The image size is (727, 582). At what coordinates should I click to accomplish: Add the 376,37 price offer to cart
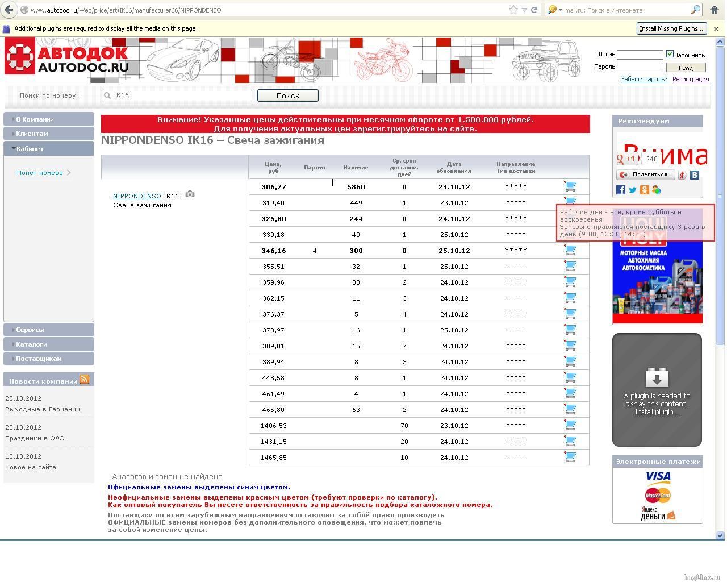570,314
